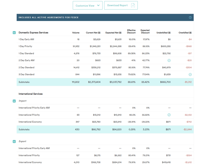The height and width of the screenshot is (164, 209).
Task: Select International Economy under Import
Action: 30,122
